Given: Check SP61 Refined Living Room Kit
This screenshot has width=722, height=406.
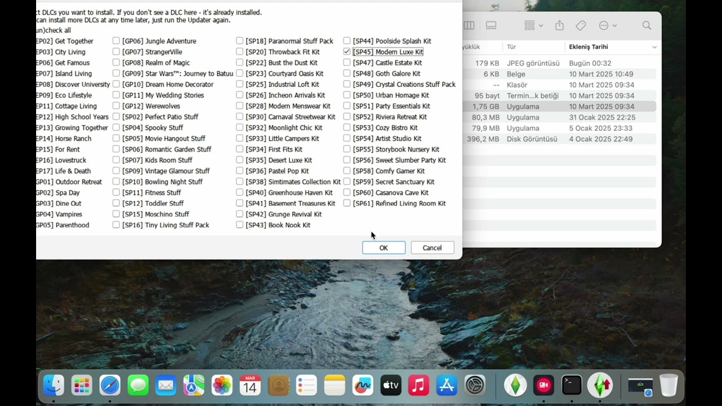Looking at the screenshot, I should (x=347, y=203).
